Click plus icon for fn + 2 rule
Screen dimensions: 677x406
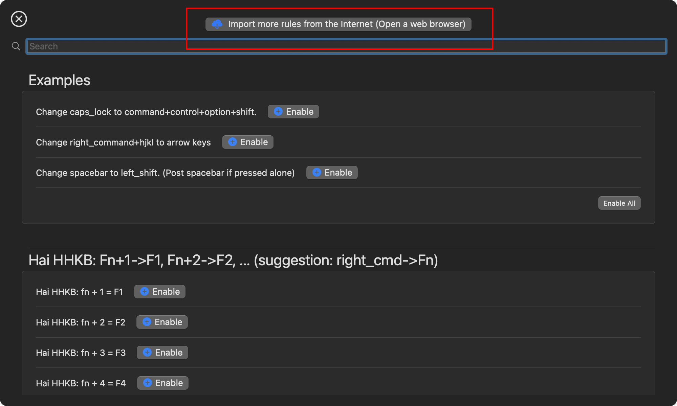[x=147, y=322]
